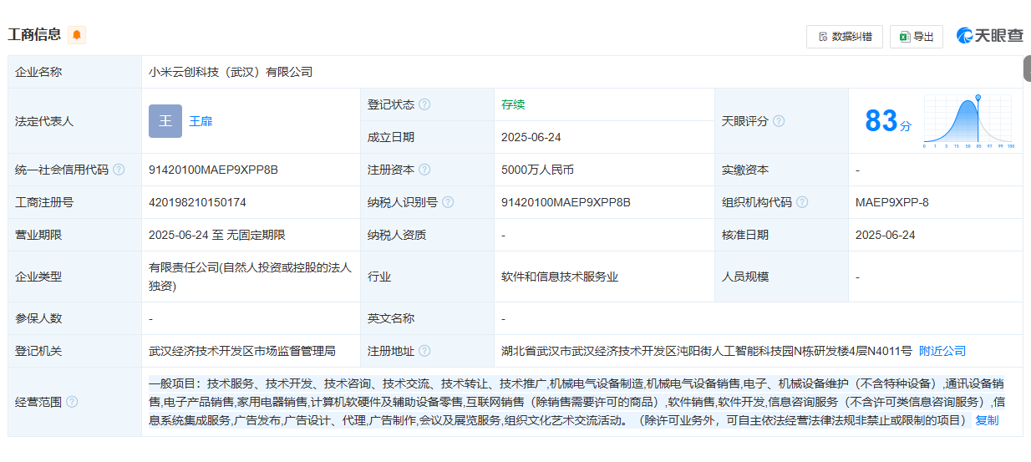
Task: Export data with 导出 button
Action: 916,37
